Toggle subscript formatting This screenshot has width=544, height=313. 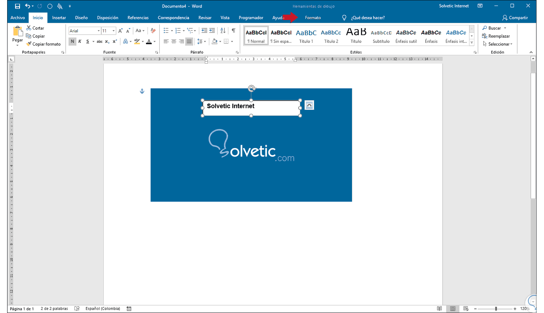[107, 41]
